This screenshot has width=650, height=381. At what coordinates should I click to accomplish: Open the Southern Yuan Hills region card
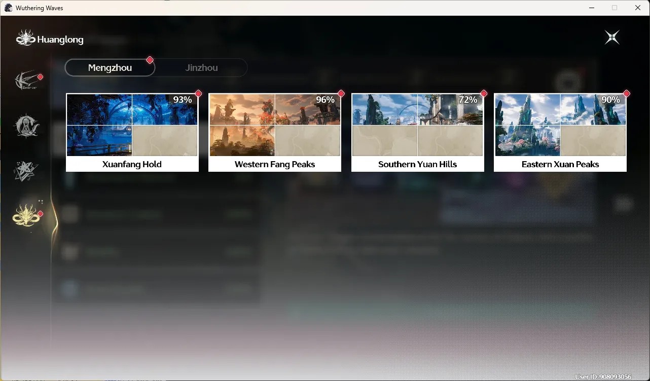pos(418,133)
